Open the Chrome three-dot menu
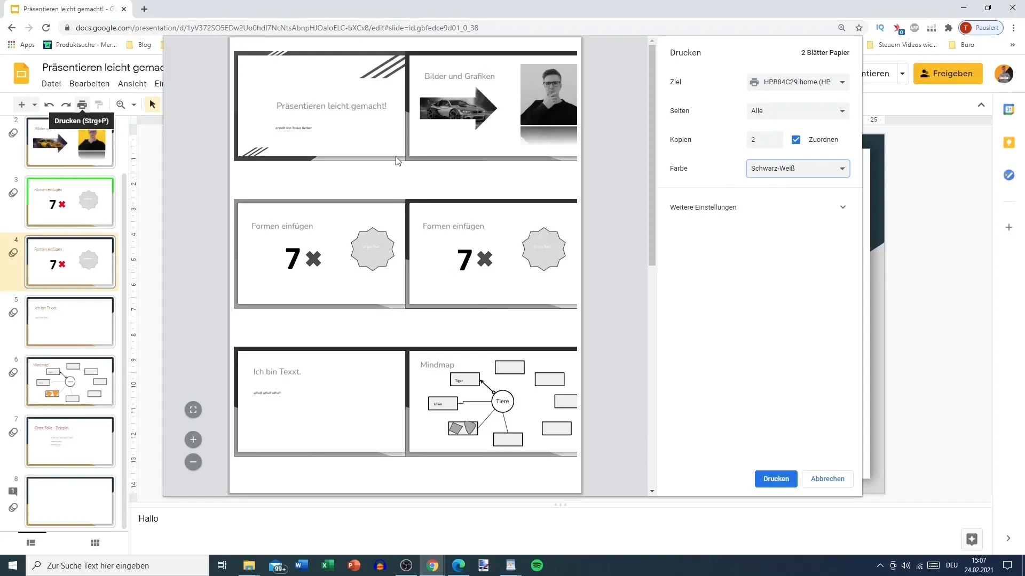 [x=1014, y=28]
